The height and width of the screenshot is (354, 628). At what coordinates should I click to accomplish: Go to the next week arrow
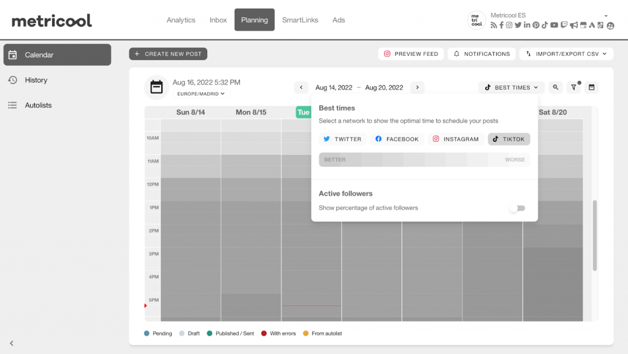tap(417, 87)
